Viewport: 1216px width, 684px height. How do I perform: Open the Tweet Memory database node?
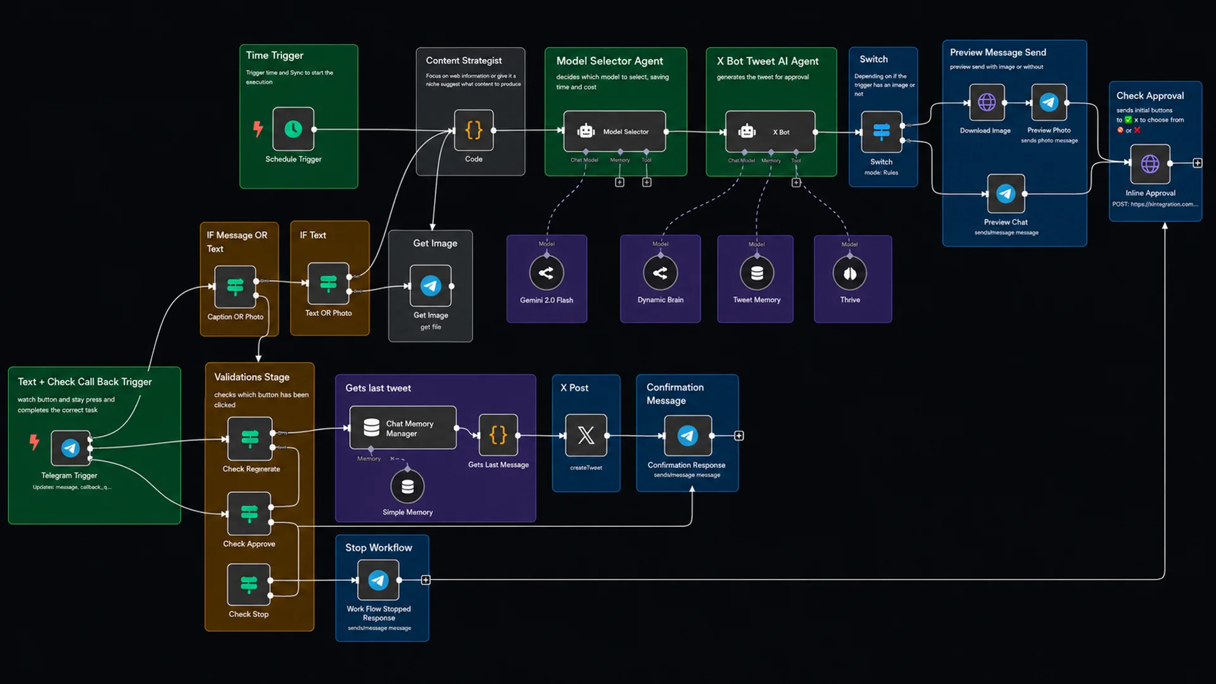click(x=757, y=273)
